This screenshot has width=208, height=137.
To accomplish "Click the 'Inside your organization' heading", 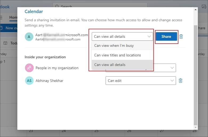I will [45, 57].
